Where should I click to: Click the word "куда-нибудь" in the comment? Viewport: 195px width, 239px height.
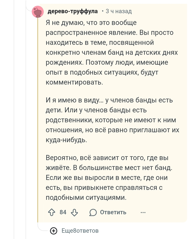[x=66, y=140]
